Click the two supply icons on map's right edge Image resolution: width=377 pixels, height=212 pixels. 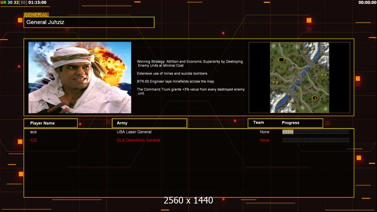(x=324, y=75)
